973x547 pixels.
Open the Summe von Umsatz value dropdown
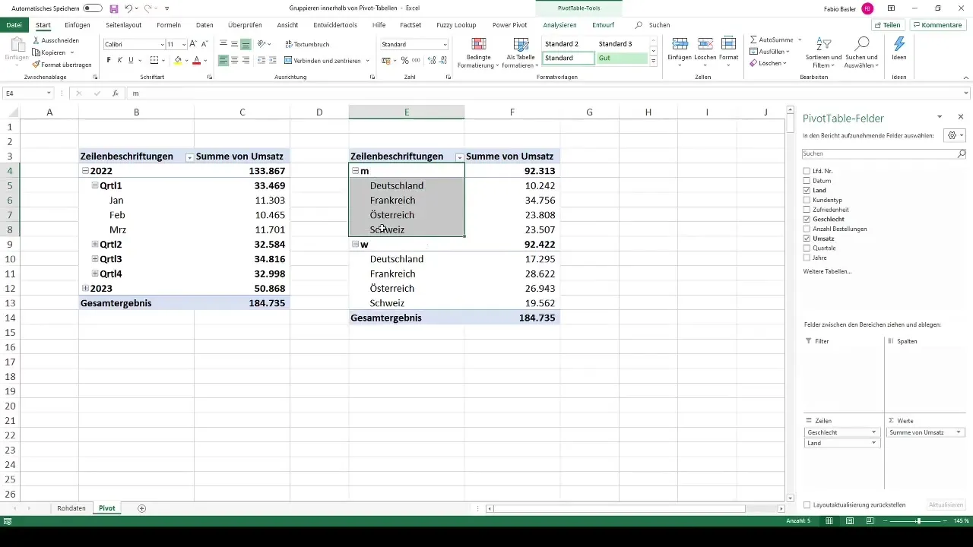(x=959, y=432)
